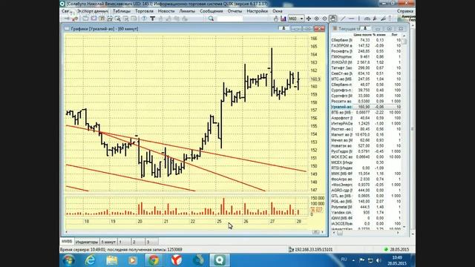Screen dimensions: 475x267
Task: Click the red disconnect toolbar icon
Action: 75,19
